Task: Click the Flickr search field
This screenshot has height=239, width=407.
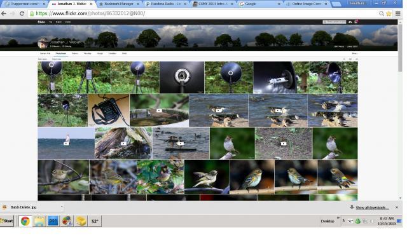Action: [335, 22]
